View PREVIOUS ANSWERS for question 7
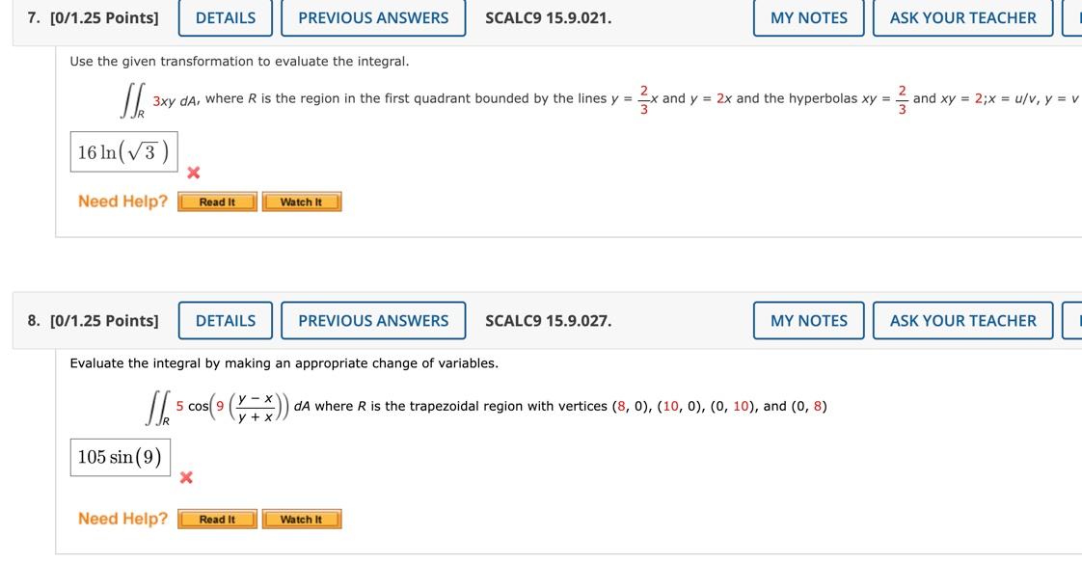This screenshot has height=562, width=1082. [x=373, y=17]
